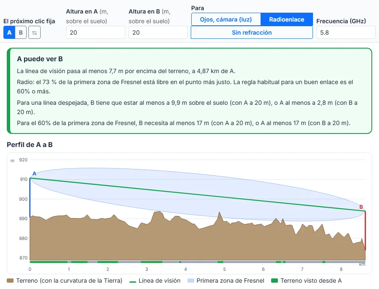Click the swap A and B arrows icon
Viewport: 379px width, 289px height.
coord(34,33)
